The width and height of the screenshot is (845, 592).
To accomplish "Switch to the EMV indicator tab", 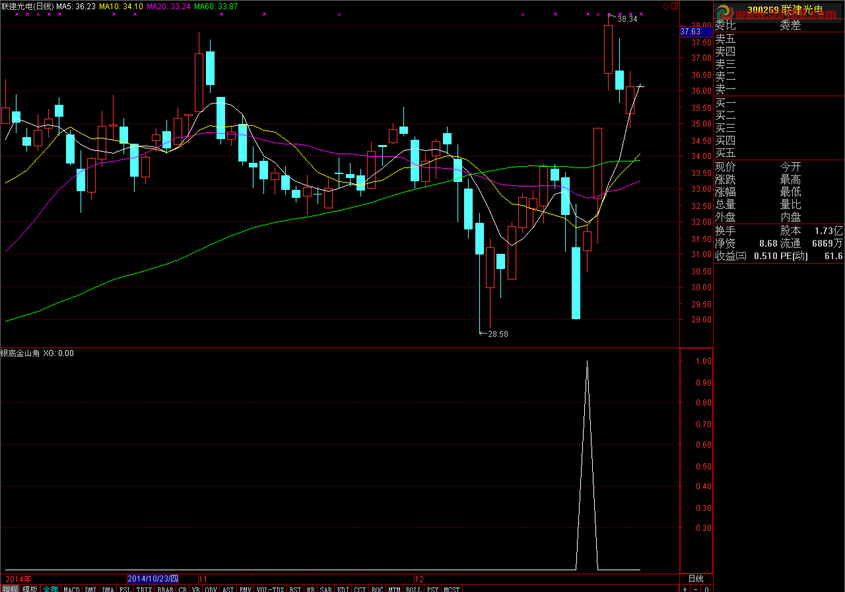I will pyautogui.click(x=245, y=589).
